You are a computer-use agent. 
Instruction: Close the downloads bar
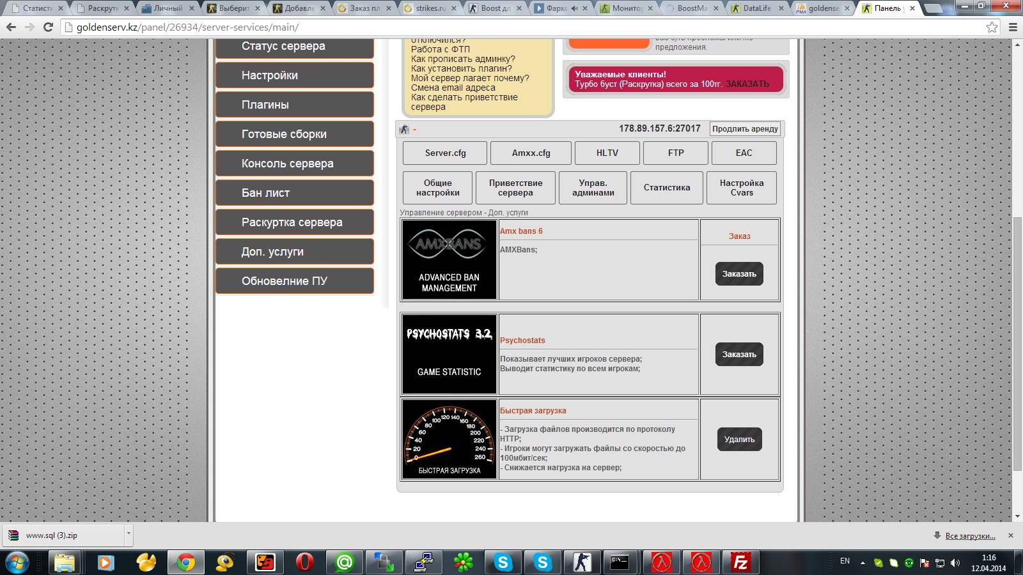tap(1011, 535)
